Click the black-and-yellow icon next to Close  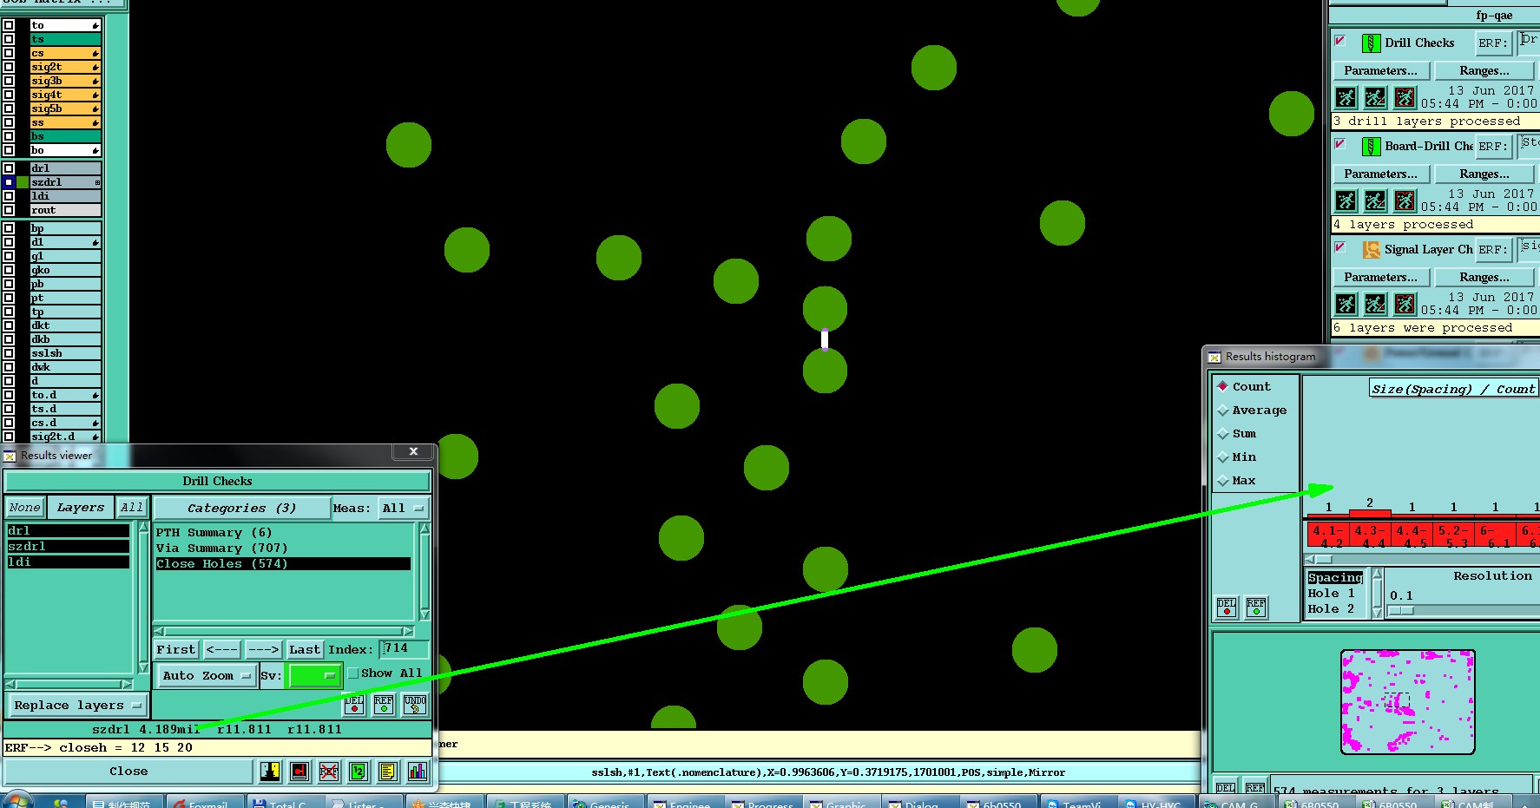pos(270,771)
